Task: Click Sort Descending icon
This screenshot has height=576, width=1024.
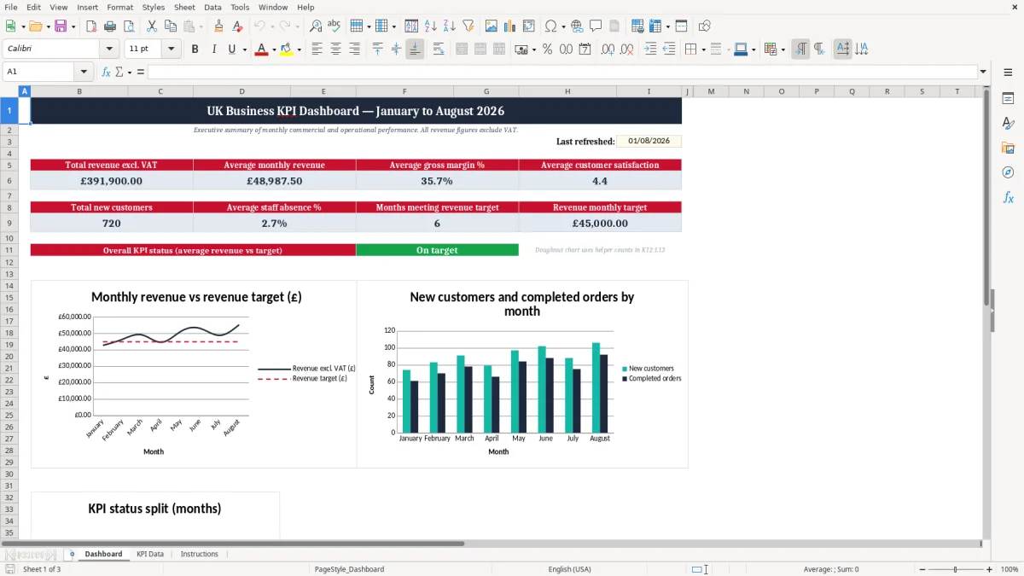Action: point(449,26)
